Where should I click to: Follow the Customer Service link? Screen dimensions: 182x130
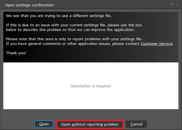tap(157, 44)
